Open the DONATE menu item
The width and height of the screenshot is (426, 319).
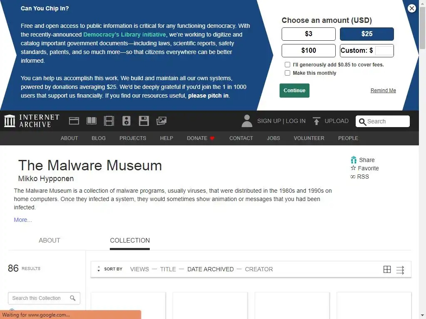[x=197, y=138]
